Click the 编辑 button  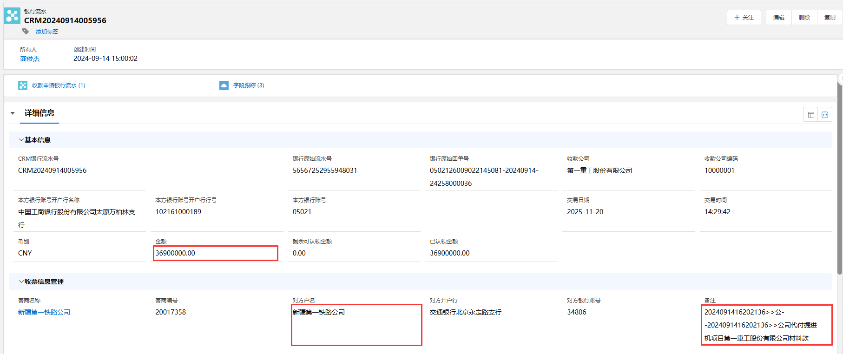pyautogui.click(x=779, y=18)
